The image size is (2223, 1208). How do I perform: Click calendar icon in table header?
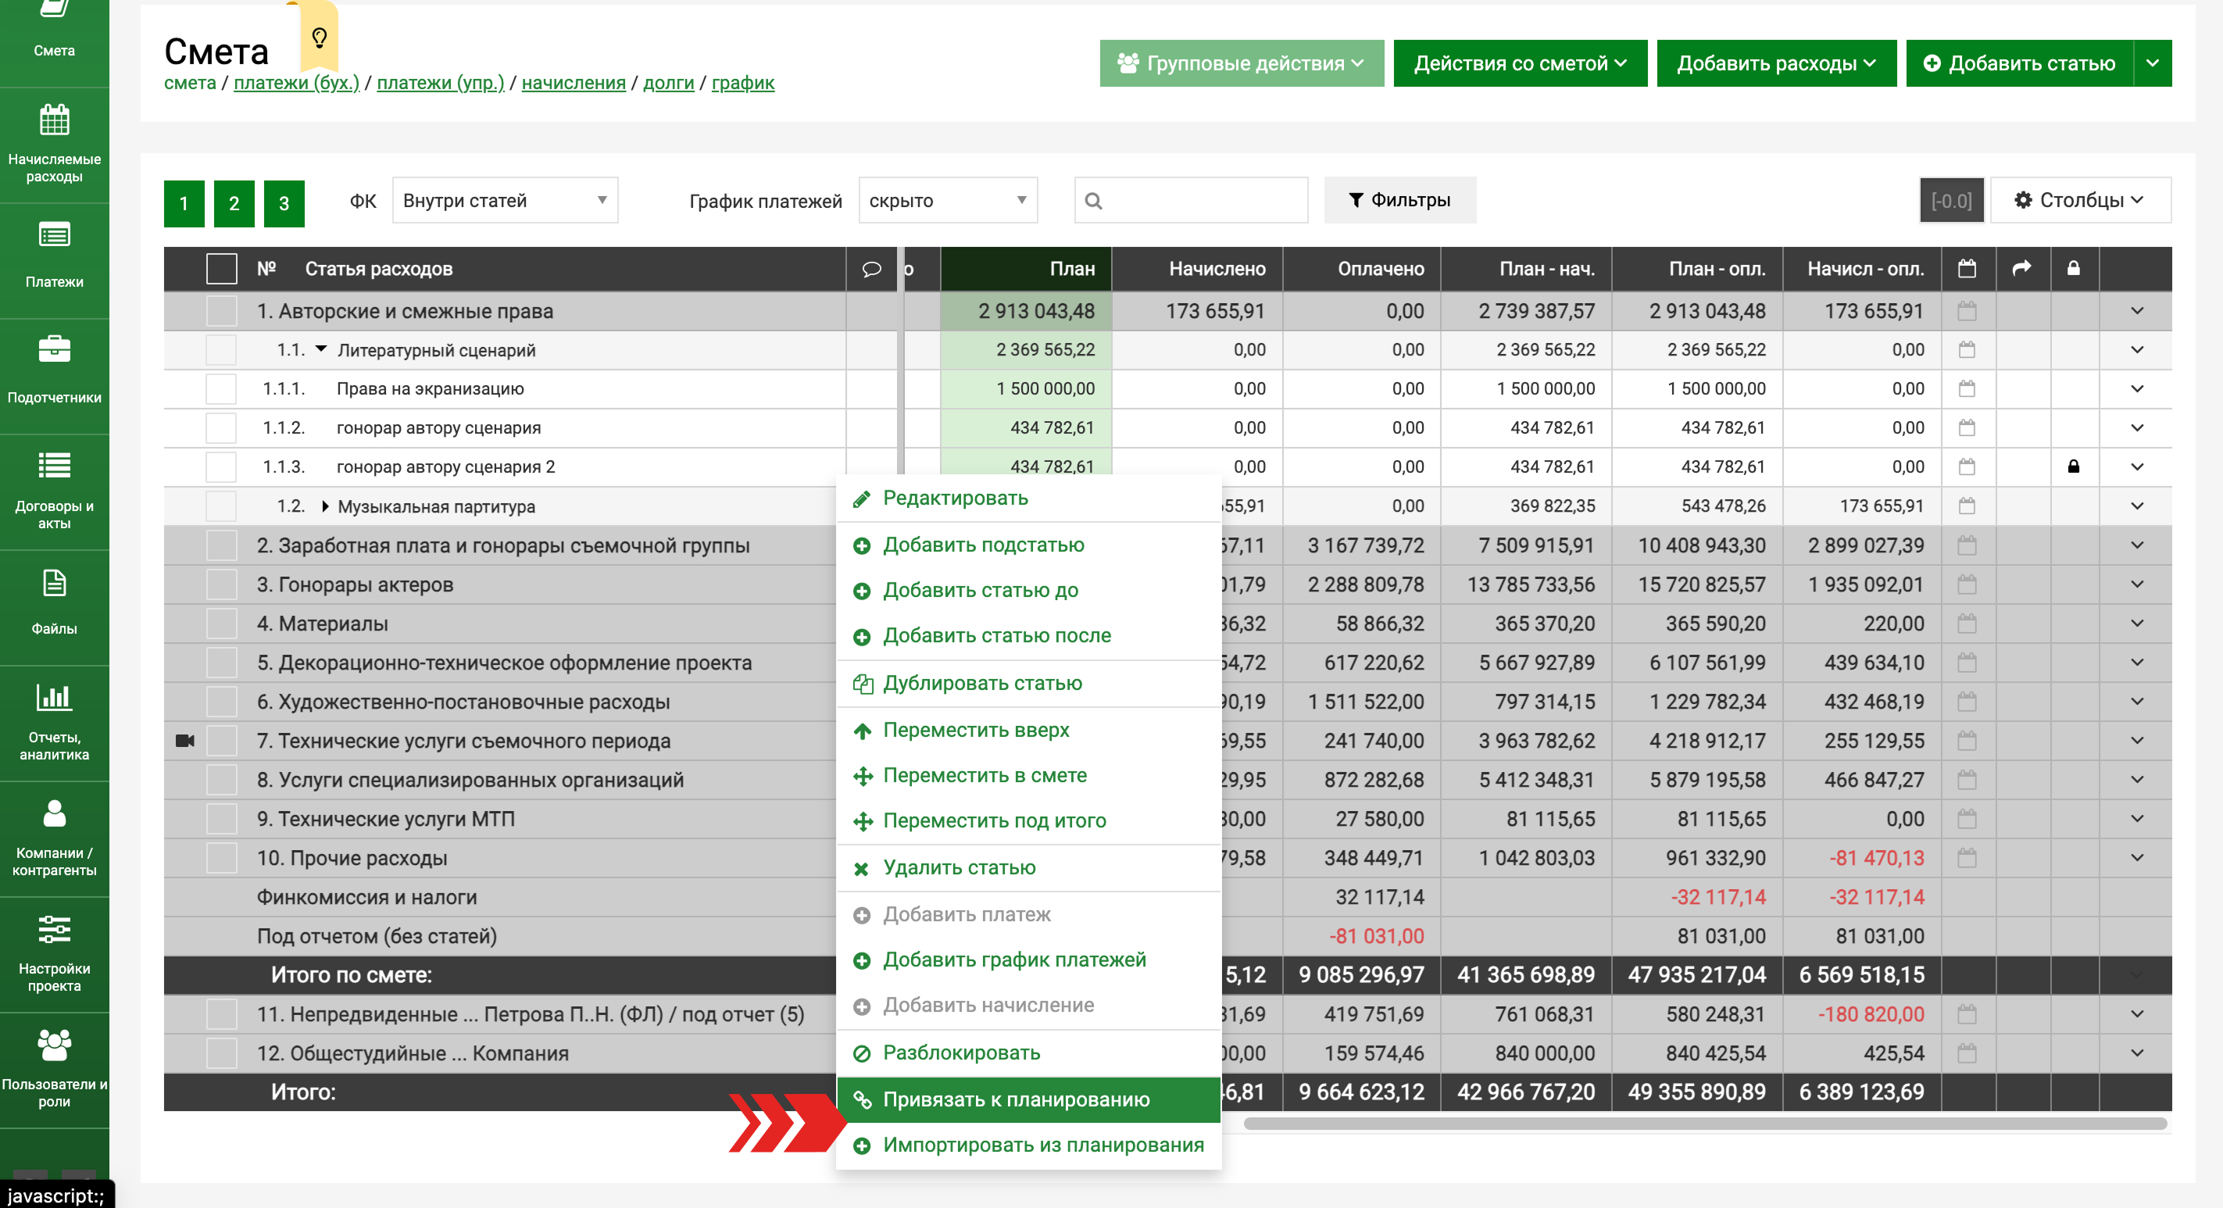1967,268
